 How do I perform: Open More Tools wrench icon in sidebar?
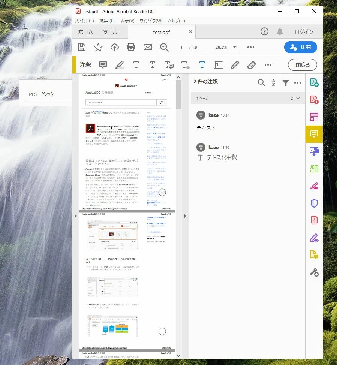(314, 272)
